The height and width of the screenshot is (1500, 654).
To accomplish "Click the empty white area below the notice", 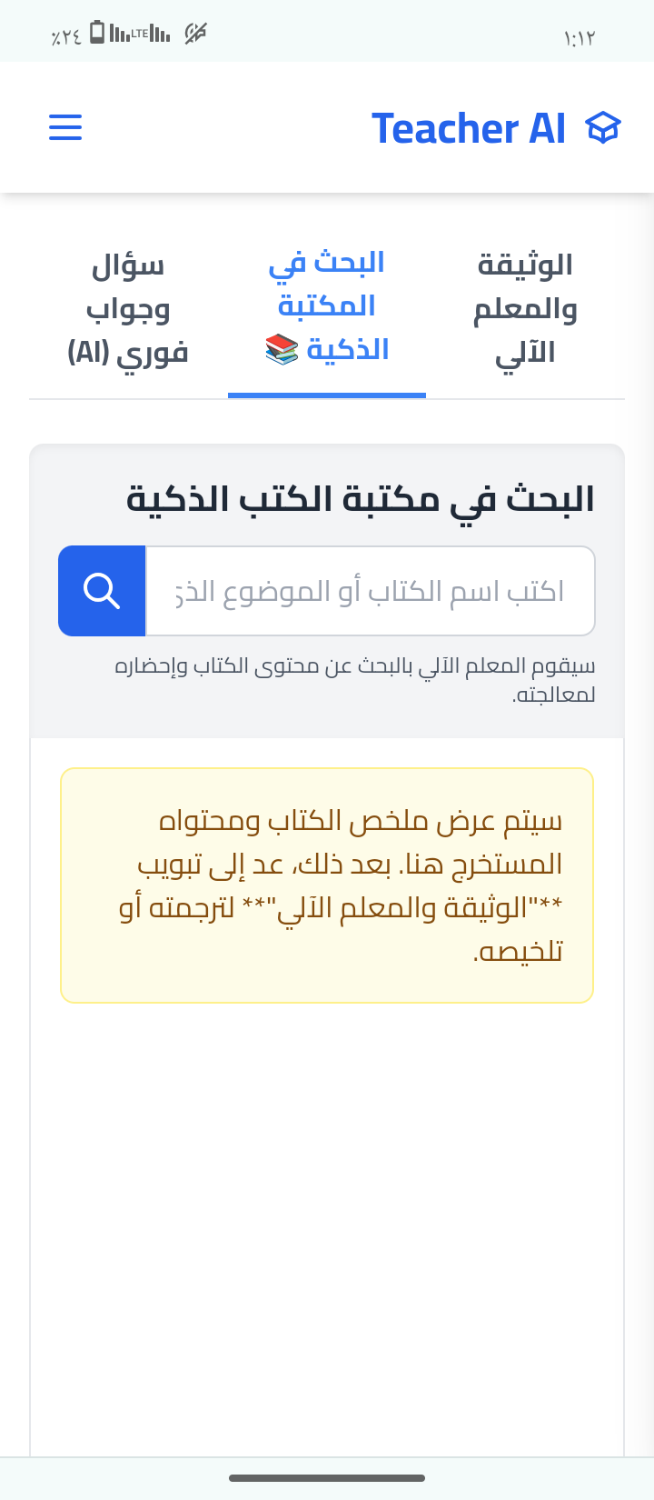I will (327, 1227).
